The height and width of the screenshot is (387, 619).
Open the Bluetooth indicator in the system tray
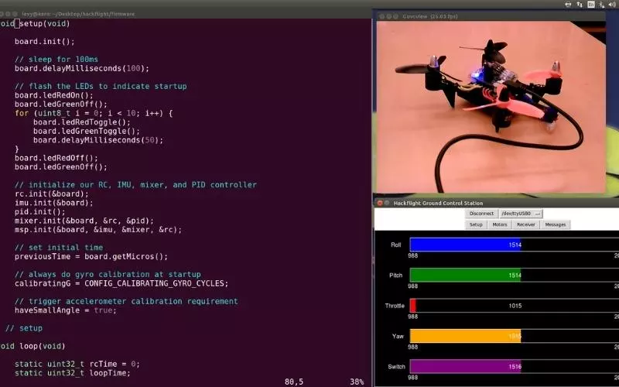[x=602, y=5]
